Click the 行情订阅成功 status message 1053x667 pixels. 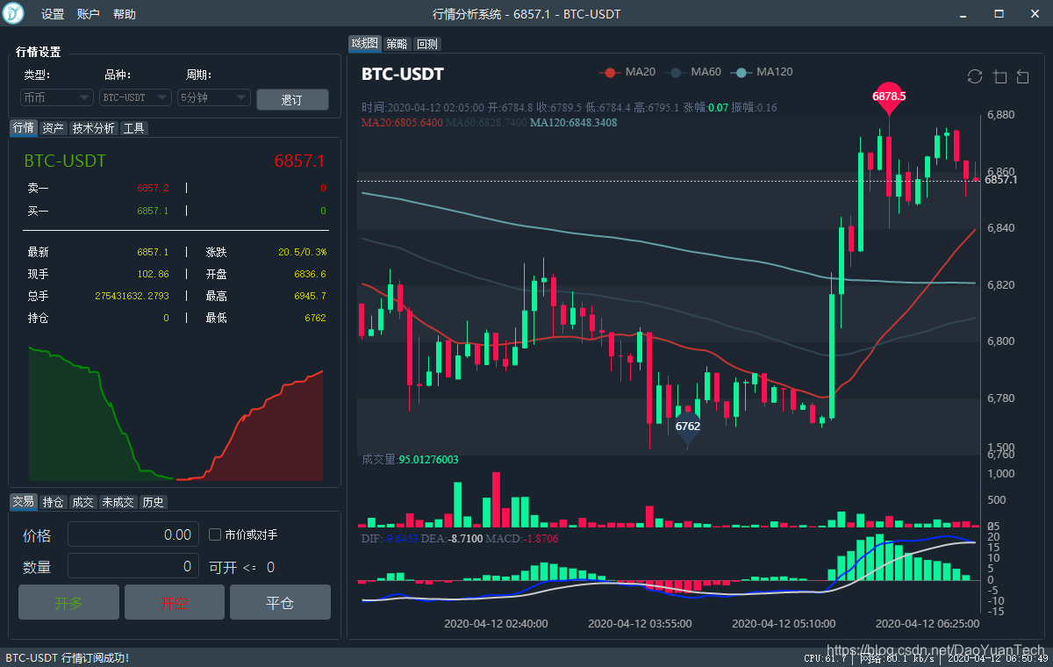[x=67, y=658]
